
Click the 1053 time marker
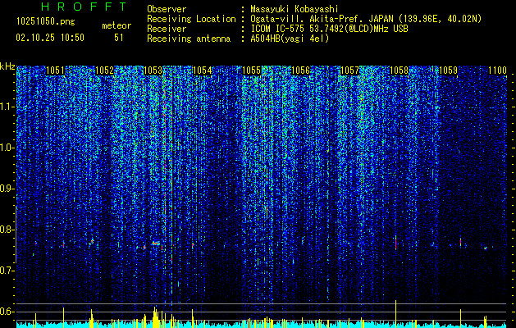[153, 71]
